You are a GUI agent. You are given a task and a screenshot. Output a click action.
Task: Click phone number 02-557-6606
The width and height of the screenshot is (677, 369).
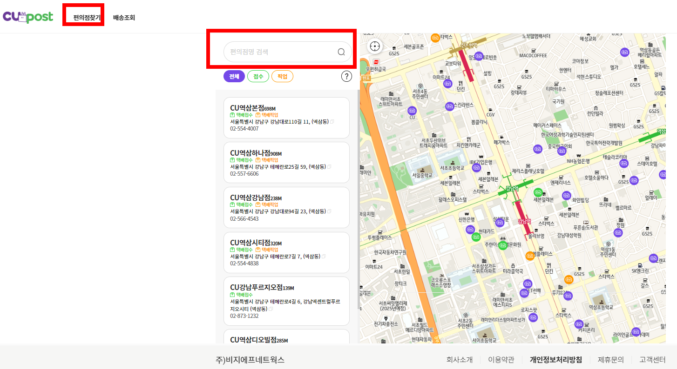[244, 174]
